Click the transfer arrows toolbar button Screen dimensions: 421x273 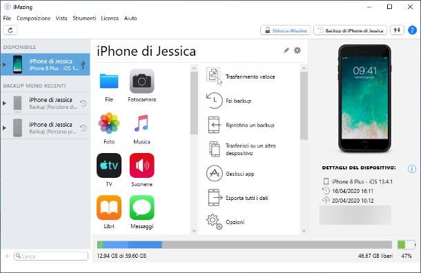tap(397, 30)
